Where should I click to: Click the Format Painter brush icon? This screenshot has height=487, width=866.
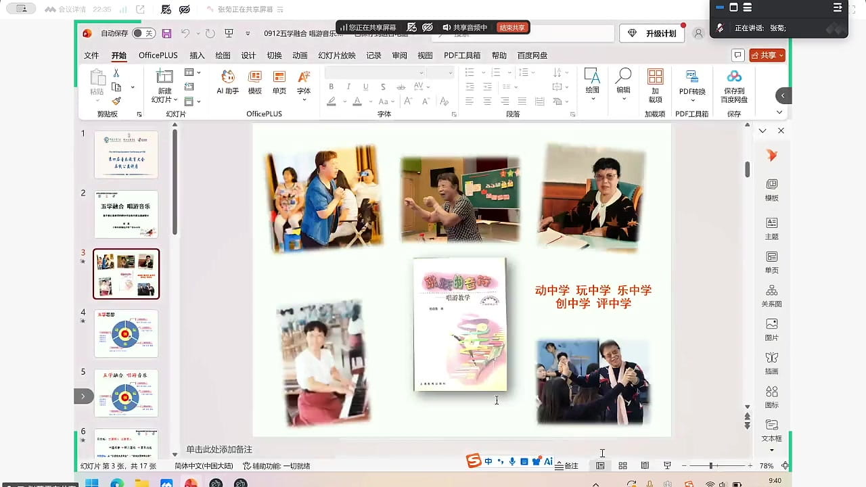[116, 101]
